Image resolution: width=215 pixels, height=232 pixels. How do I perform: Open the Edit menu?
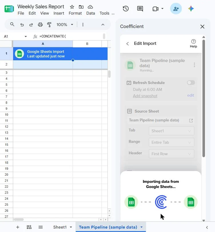(32, 13)
